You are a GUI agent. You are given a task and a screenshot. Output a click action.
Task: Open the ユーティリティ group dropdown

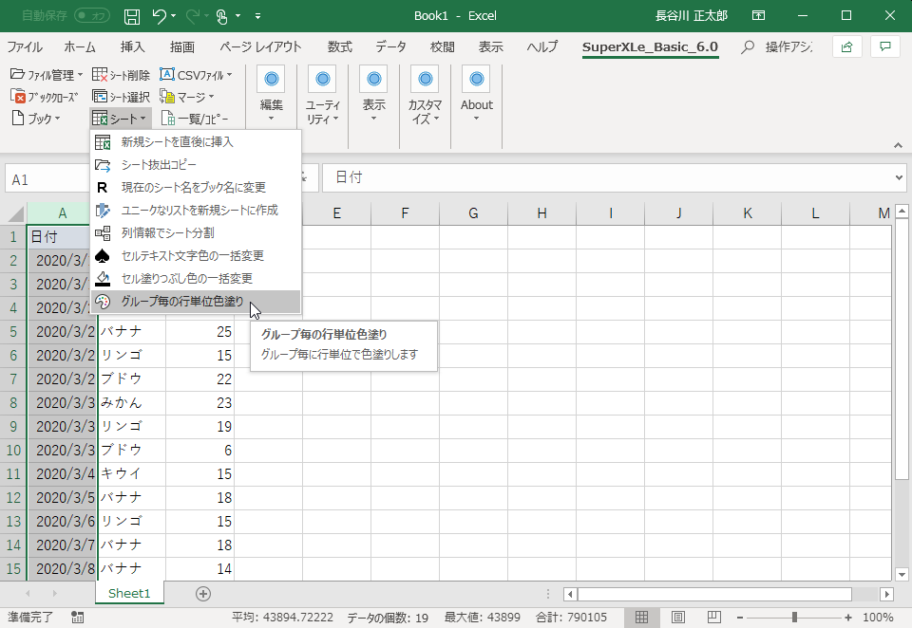tap(322, 96)
